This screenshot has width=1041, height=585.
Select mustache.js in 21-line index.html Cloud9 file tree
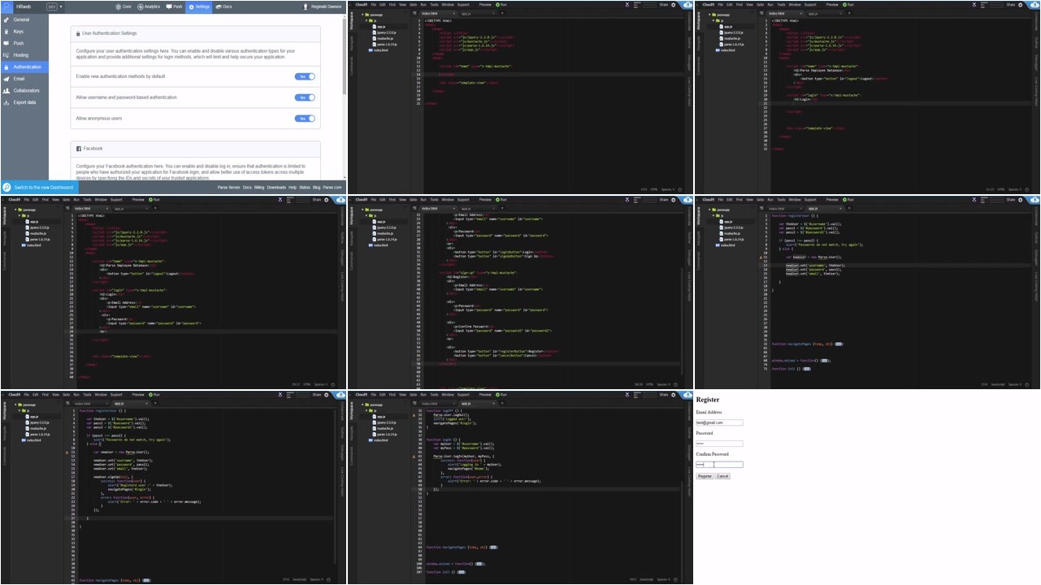[384, 38]
